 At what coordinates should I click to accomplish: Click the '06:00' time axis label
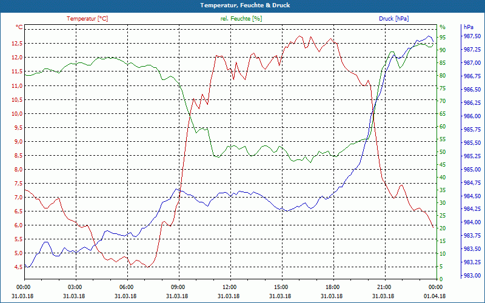126,287
